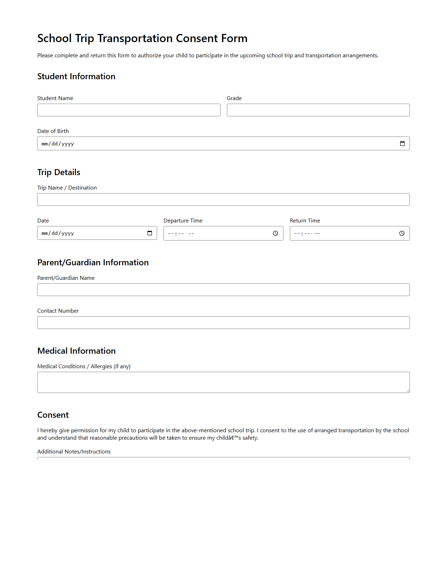This screenshot has width=447, height=561.
Task: Click the Trip Details section heading
Action: (x=59, y=172)
